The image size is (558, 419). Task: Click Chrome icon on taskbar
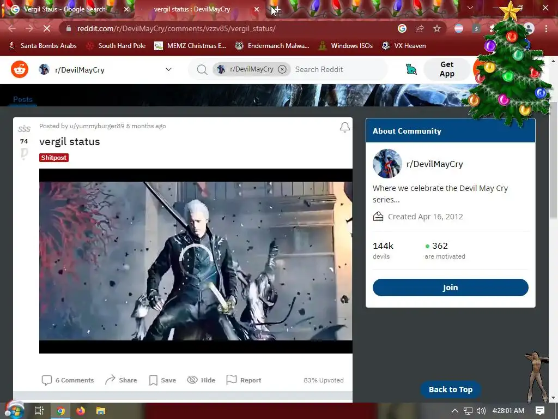pos(61,411)
